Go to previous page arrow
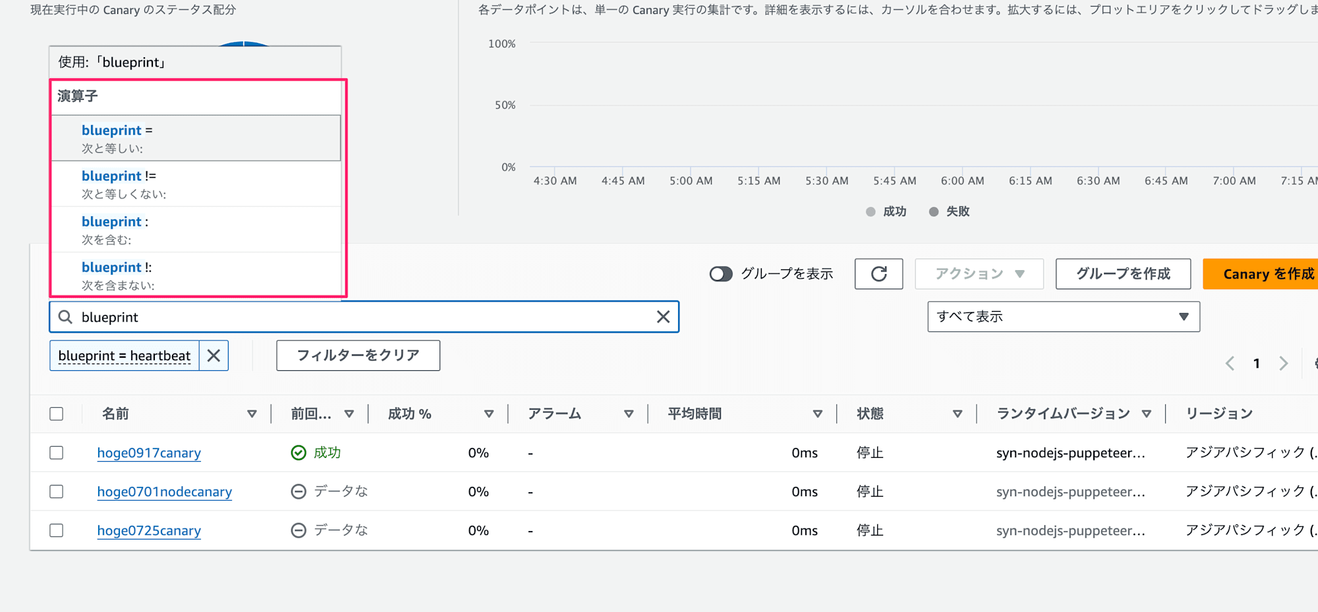The image size is (1318, 612). click(1230, 363)
